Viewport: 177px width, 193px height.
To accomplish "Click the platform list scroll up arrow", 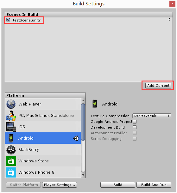I will [x=83, y=101].
